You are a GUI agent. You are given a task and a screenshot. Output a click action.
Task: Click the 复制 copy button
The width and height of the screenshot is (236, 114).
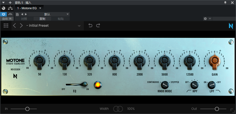click(43, 19)
